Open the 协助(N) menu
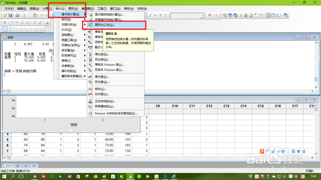The height and width of the screenshot is (180, 321). (142, 9)
